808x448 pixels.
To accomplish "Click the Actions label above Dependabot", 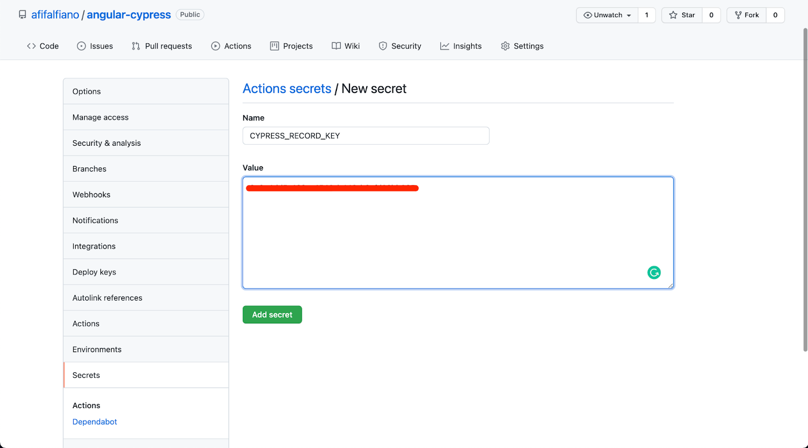I will click(x=86, y=406).
